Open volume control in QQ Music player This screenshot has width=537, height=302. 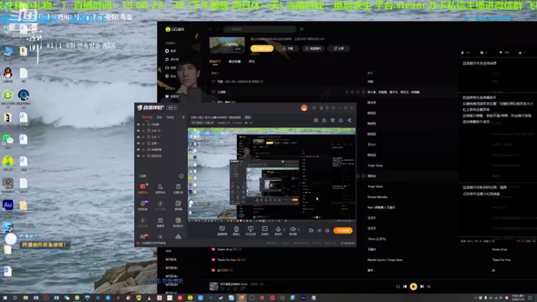(x=429, y=287)
